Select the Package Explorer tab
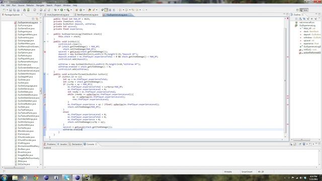This screenshot has width=322, height=181. 12,15
